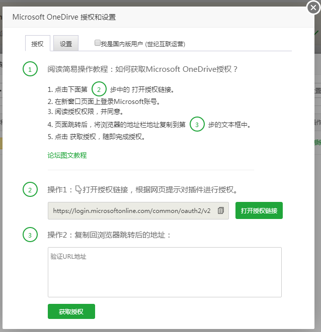Screen dimensions: 321x332
Task: Click the inline circled 2 in instruction line 1
Action: 99,89
